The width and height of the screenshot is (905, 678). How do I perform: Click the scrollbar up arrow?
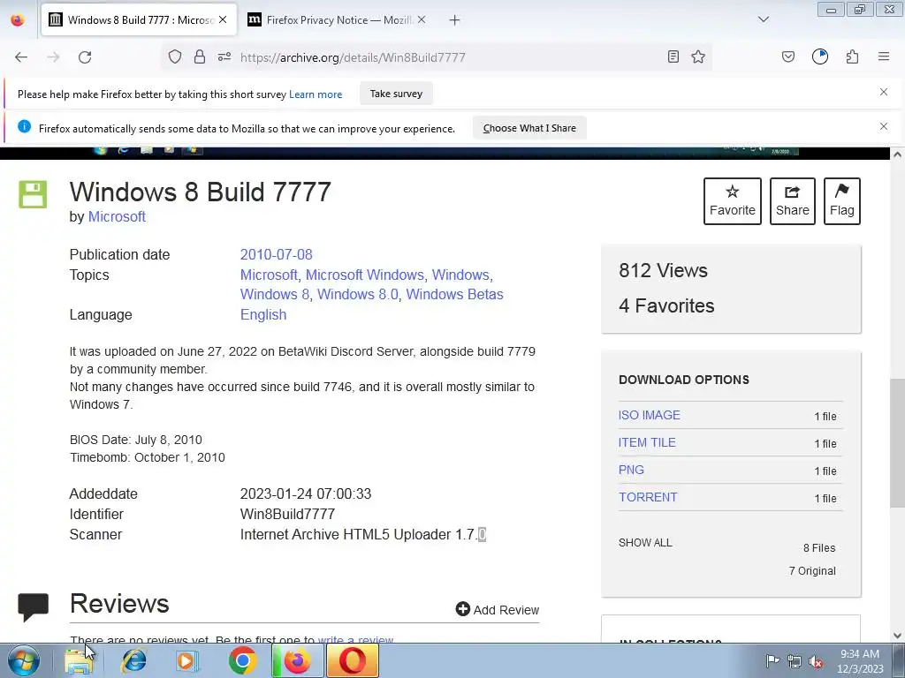[x=897, y=154]
